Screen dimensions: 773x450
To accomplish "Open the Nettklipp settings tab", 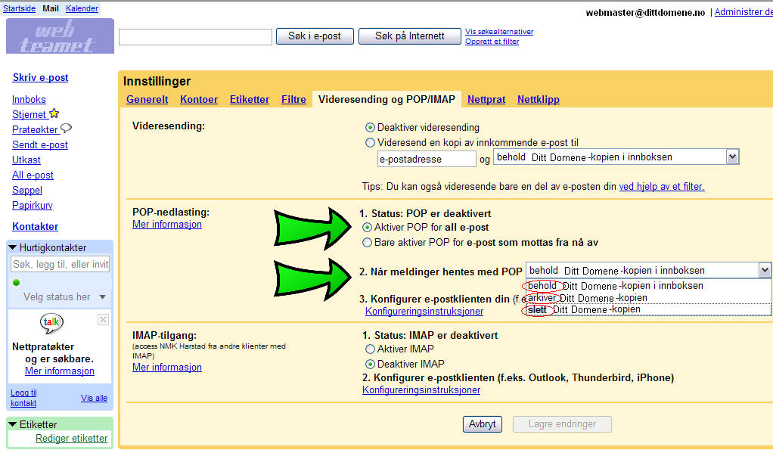I will (539, 100).
